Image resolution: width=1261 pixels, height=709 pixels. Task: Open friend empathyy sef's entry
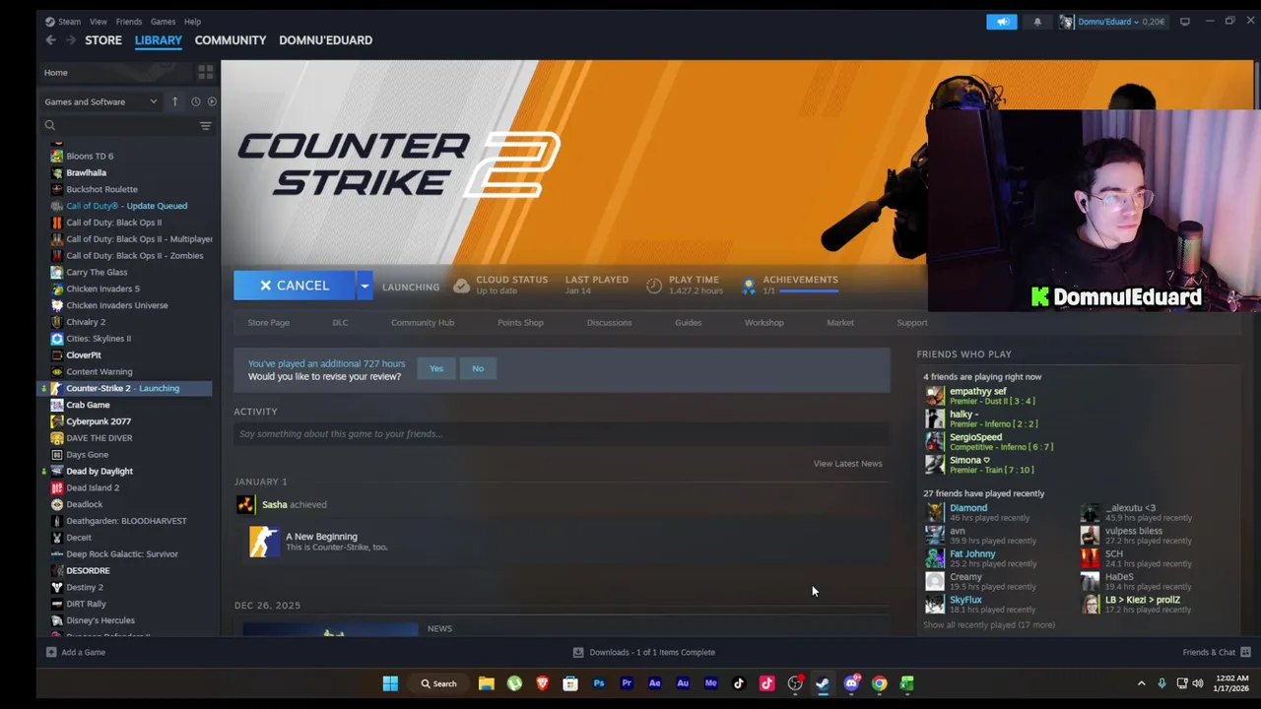point(980,396)
